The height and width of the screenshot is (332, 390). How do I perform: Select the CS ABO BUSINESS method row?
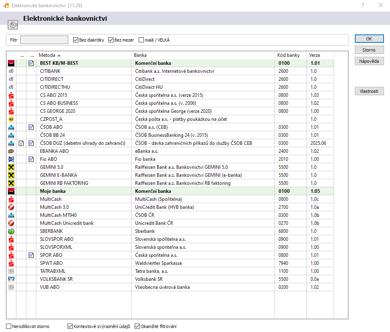coord(170,103)
